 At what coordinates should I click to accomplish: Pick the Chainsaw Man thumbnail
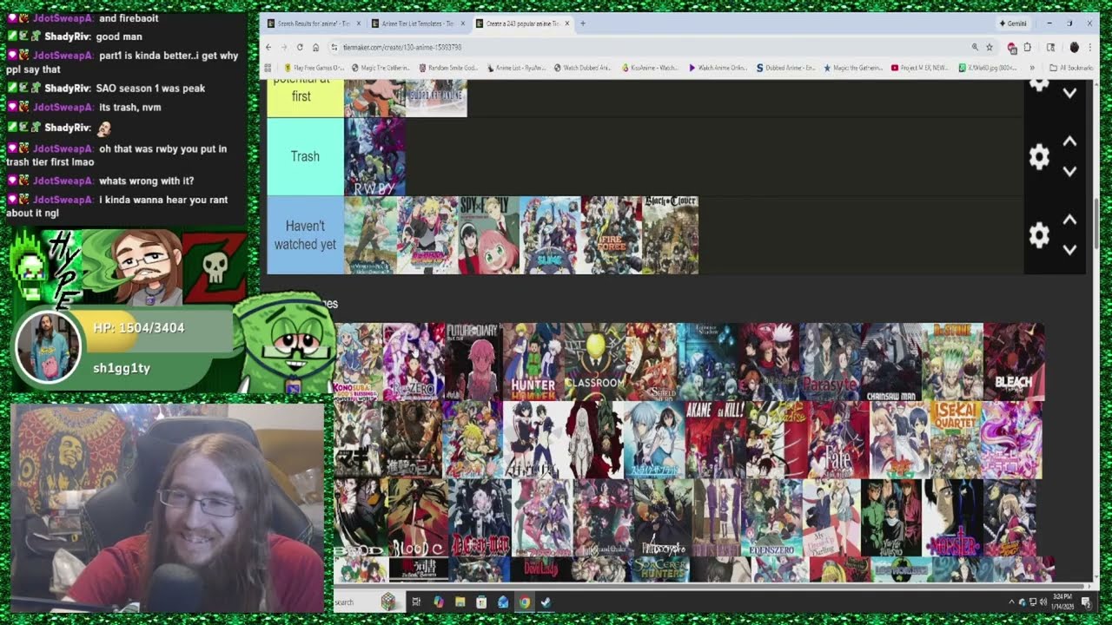[x=891, y=362]
